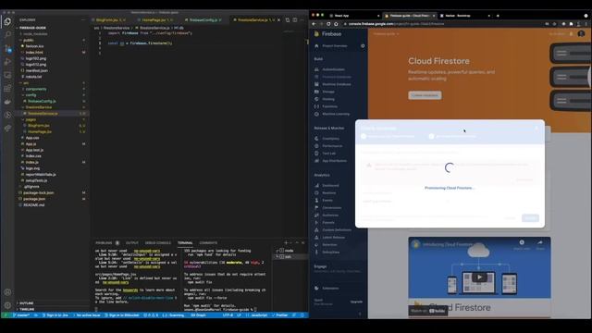This screenshot has width=592, height=333.
Task: Collapse the config folder in Explorer
Action: pyautogui.click(x=31, y=95)
